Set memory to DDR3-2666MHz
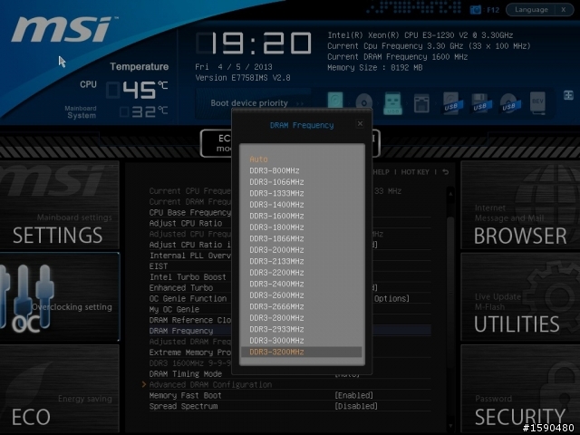Image resolution: width=580 pixels, height=435 pixels. click(276, 306)
